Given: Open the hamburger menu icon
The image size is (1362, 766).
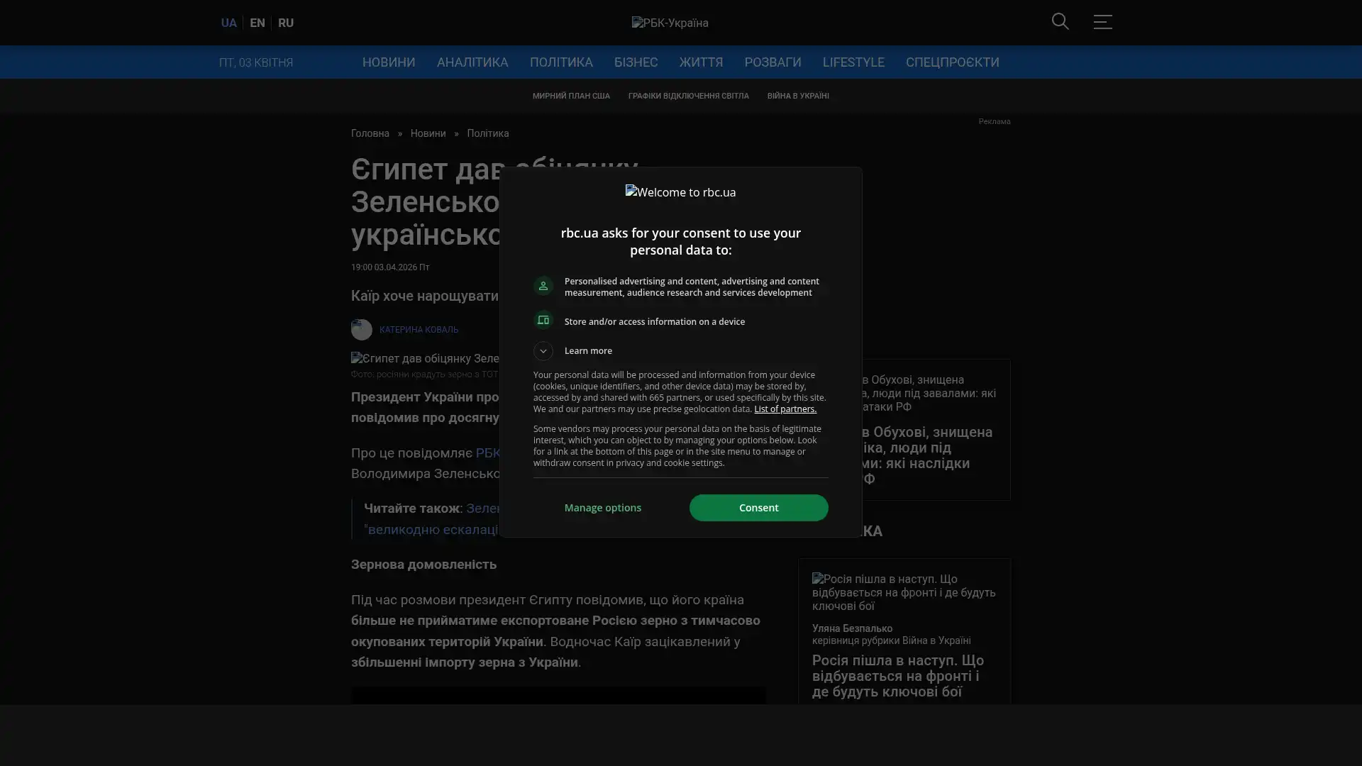Looking at the screenshot, I should pos(1102,22).
